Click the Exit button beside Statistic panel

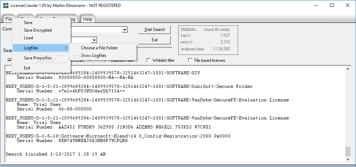coord(155,40)
